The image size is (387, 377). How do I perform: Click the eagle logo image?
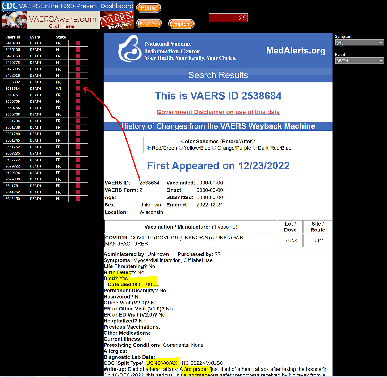tap(14, 20)
